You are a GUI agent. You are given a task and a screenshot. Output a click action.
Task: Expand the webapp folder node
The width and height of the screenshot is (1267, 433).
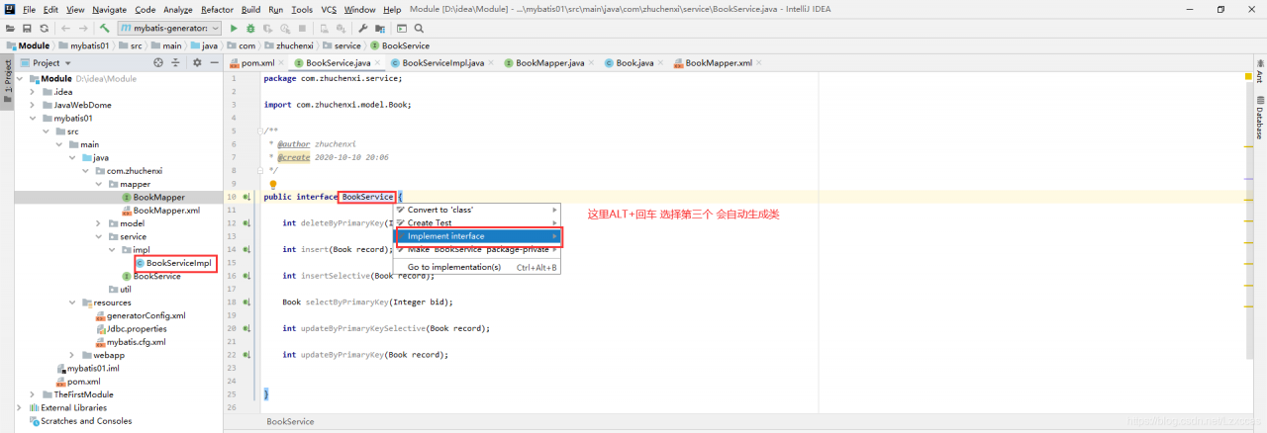point(72,355)
